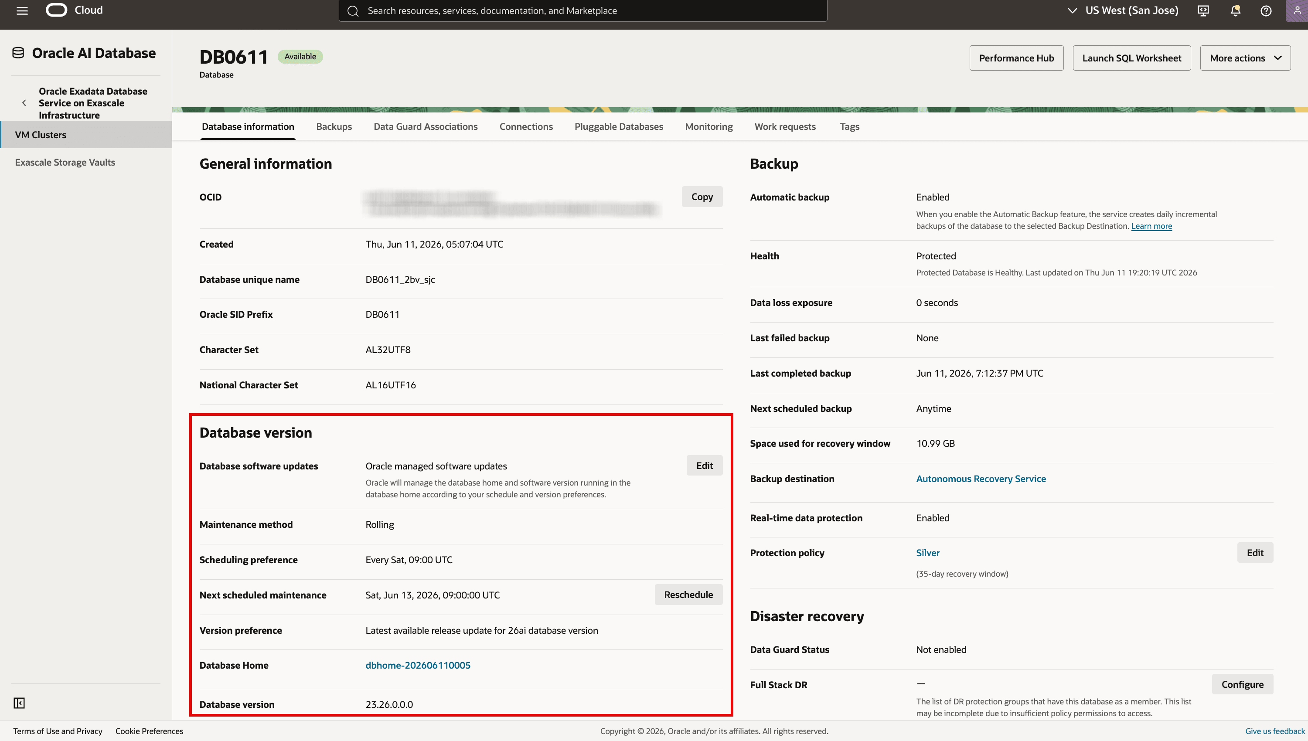
Task: Click the Every Sat, 09:00 UTC value
Action: (x=409, y=560)
